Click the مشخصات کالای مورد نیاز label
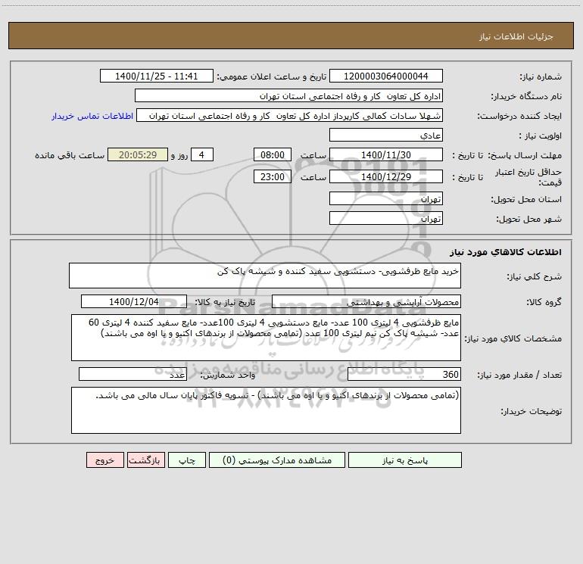This screenshot has height=564, width=583. point(515,338)
